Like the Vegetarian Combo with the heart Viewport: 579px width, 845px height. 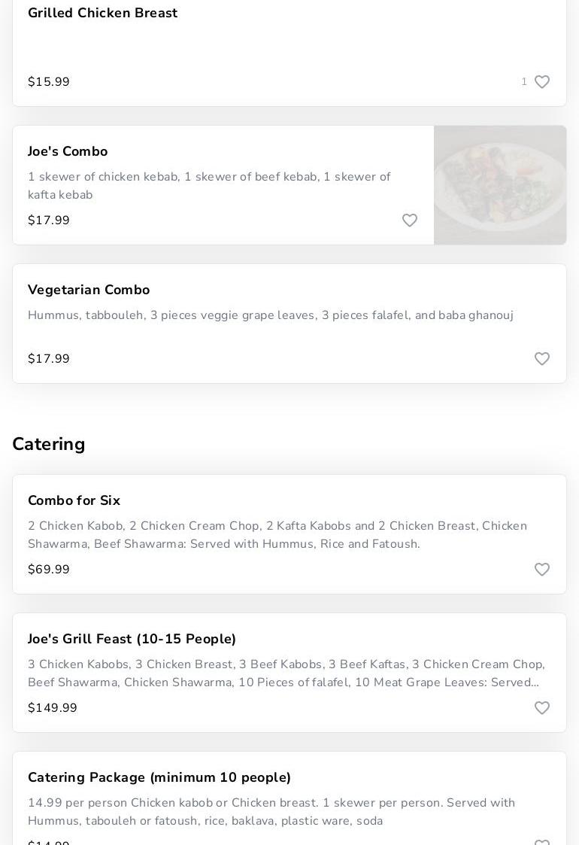click(x=541, y=359)
